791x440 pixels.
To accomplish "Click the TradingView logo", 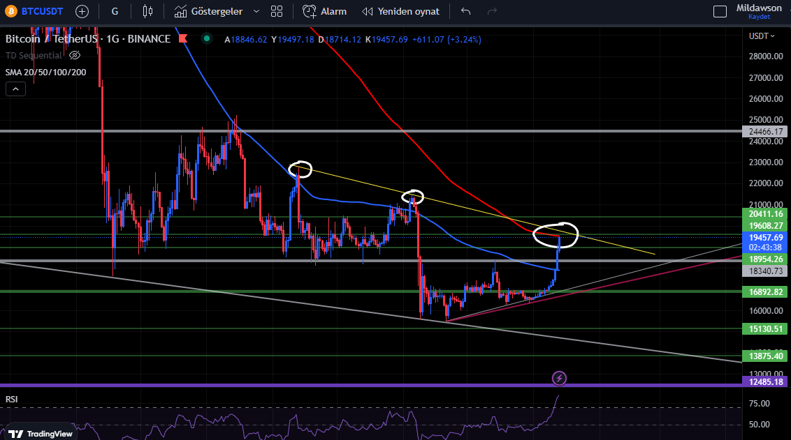I will click(x=41, y=434).
